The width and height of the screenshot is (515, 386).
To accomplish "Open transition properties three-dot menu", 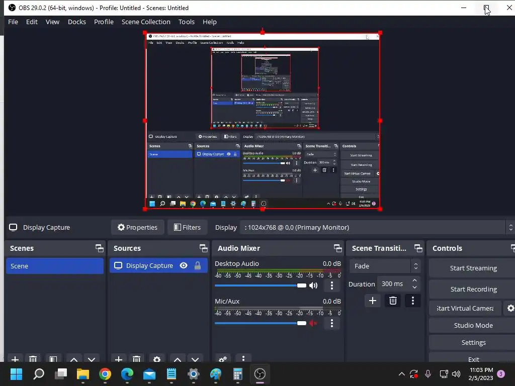I will (x=413, y=301).
